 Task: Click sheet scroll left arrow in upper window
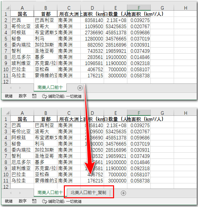(11, 88)
